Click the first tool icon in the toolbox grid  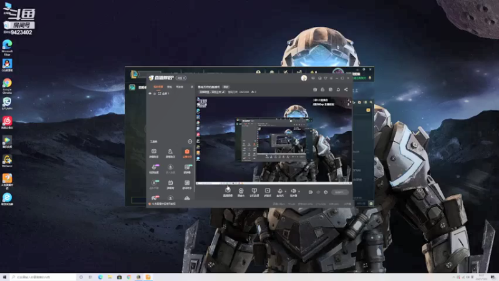[x=153, y=153]
